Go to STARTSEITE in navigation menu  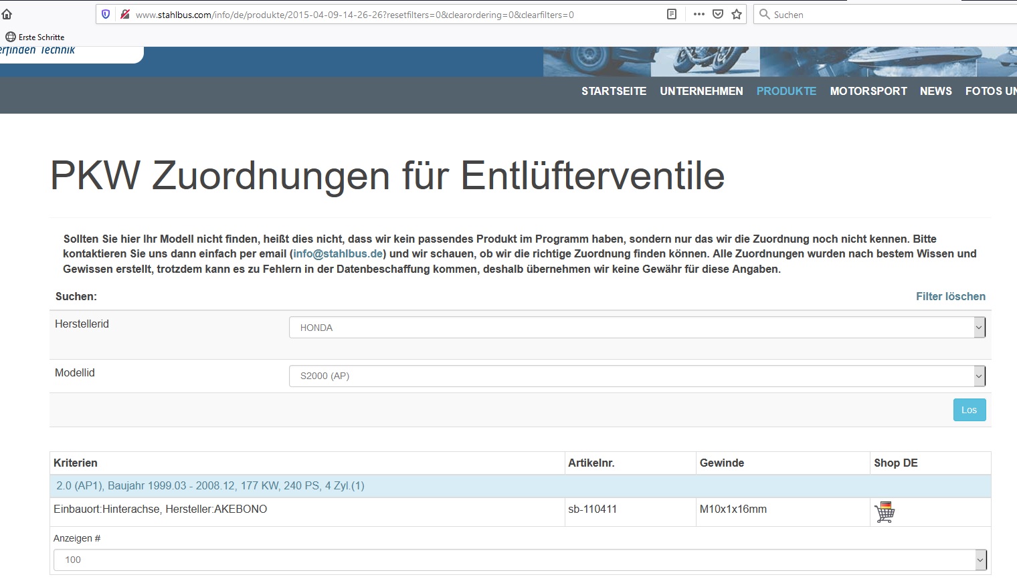click(x=614, y=92)
